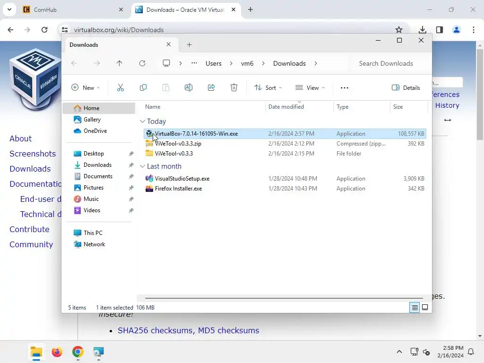The width and height of the screenshot is (484, 363).
Task: Click pin icon next to Music
Action: 131,199
